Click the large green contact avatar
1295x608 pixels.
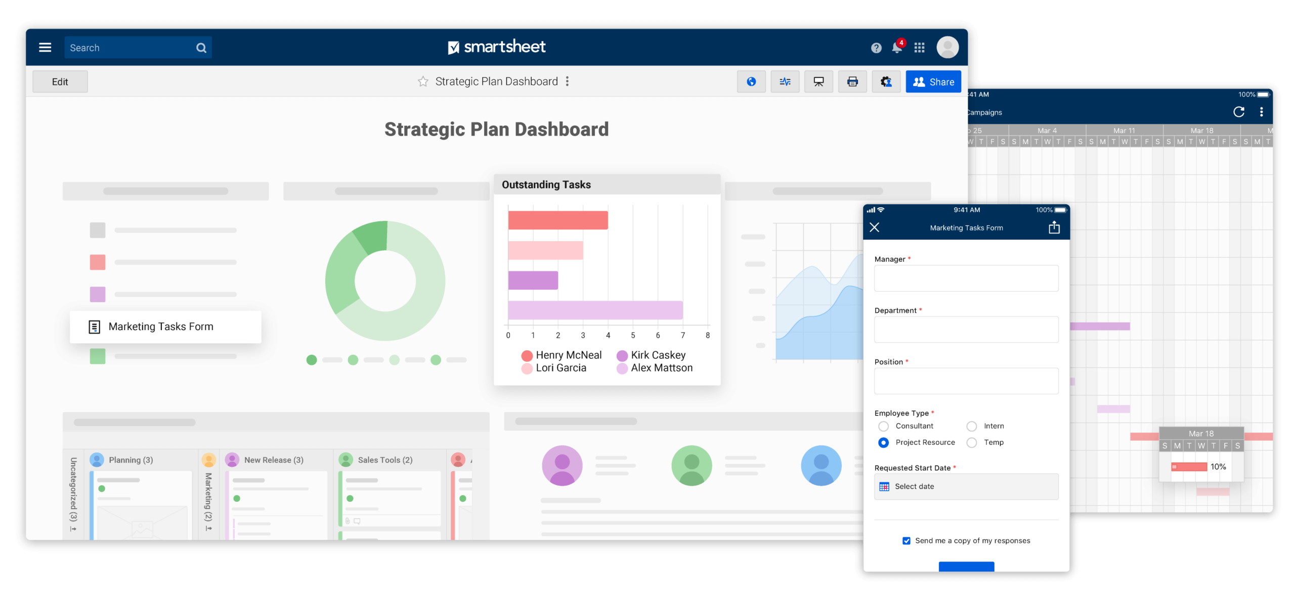(691, 466)
